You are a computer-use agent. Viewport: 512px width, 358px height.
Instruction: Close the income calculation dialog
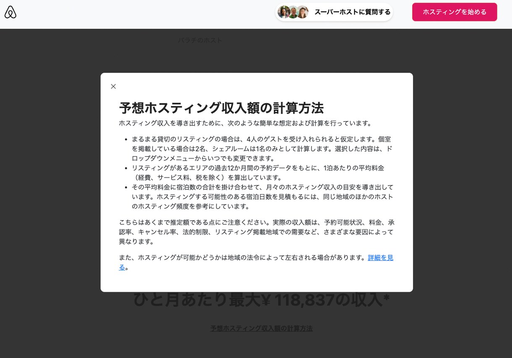coord(113,86)
